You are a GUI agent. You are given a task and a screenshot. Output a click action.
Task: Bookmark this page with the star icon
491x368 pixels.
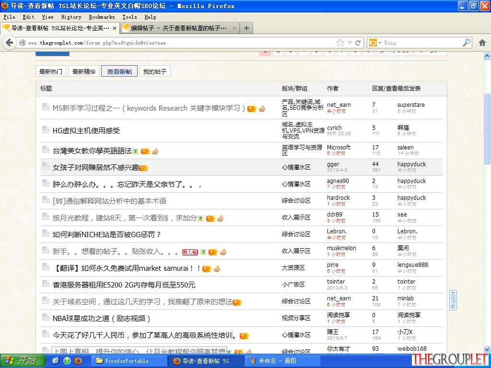pos(340,43)
